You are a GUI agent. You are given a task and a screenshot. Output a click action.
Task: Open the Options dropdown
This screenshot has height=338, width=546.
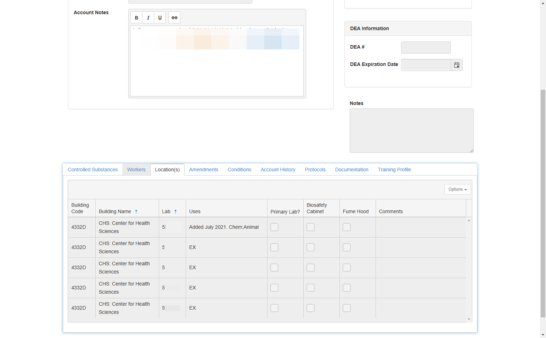(457, 189)
